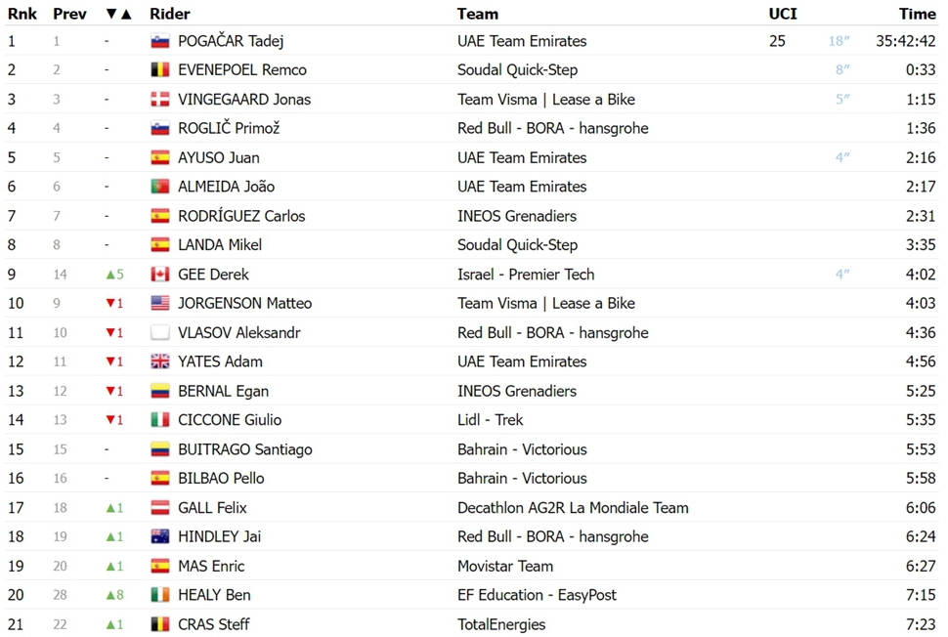Open team page for Israel - Premier Tech
The height and width of the screenshot is (637, 948).
tap(526, 275)
